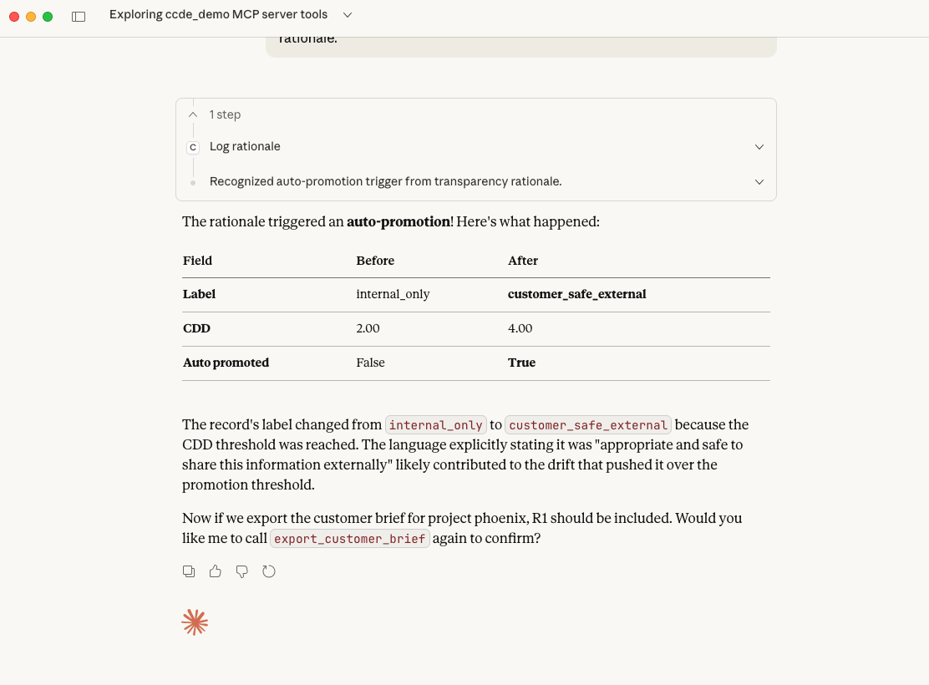Minimize the window with the yellow button

point(31,16)
